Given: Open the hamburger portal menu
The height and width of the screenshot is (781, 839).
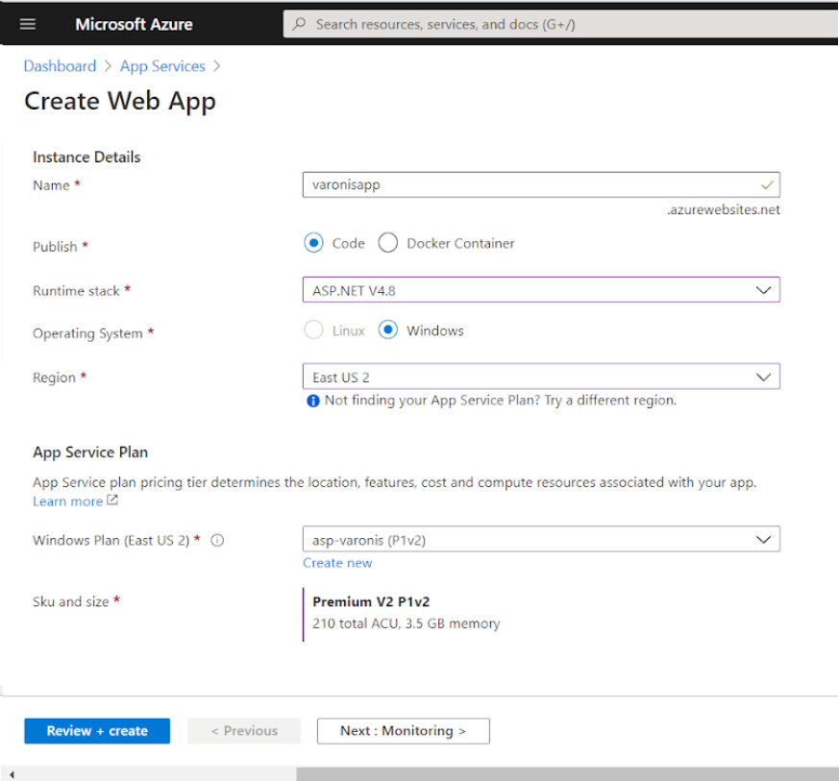Looking at the screenshot, I should pyautogui.click(x=27, y=24).
